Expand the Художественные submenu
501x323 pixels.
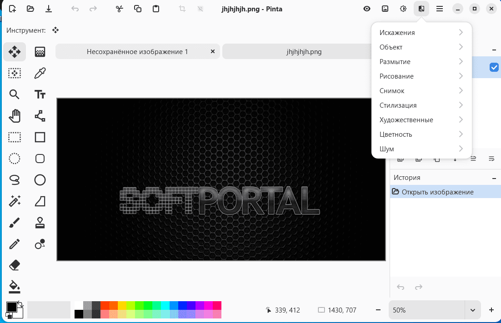point(421,119)
